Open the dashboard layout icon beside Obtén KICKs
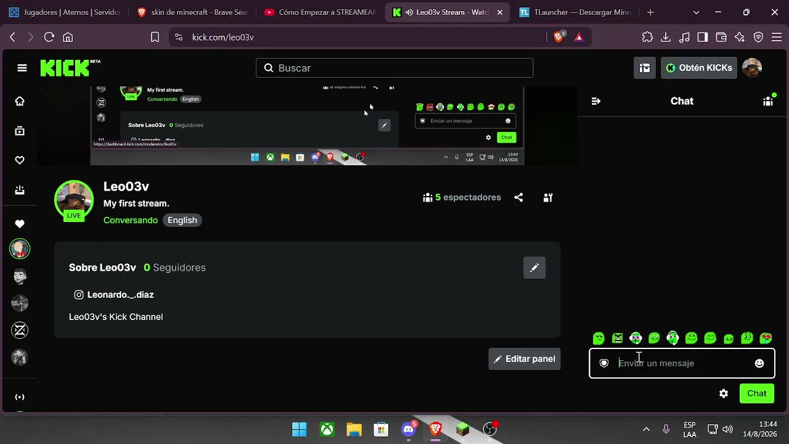Screen dimensions: 789x444 pos(645,68)
